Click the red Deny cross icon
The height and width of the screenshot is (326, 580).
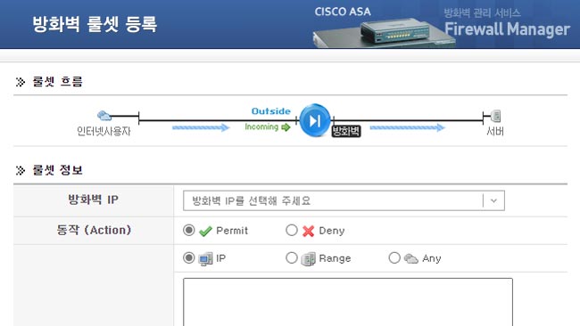308,231
